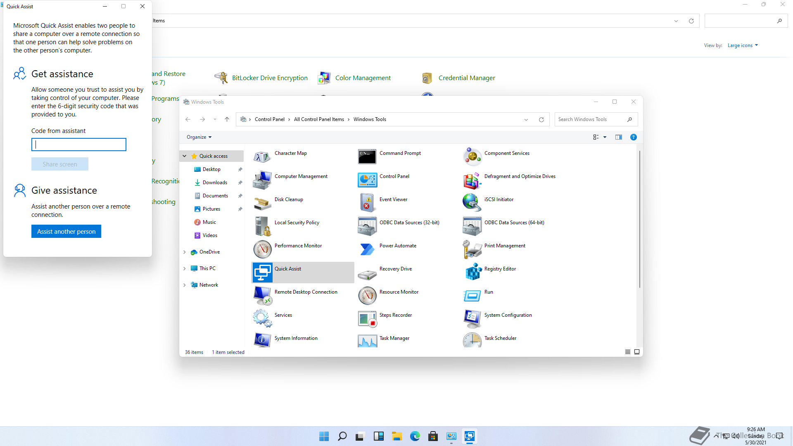This screenshot has width=793, height=446.
Task: Open Control Panel icon in Windows Tools
Action: [x=367, y=180]
